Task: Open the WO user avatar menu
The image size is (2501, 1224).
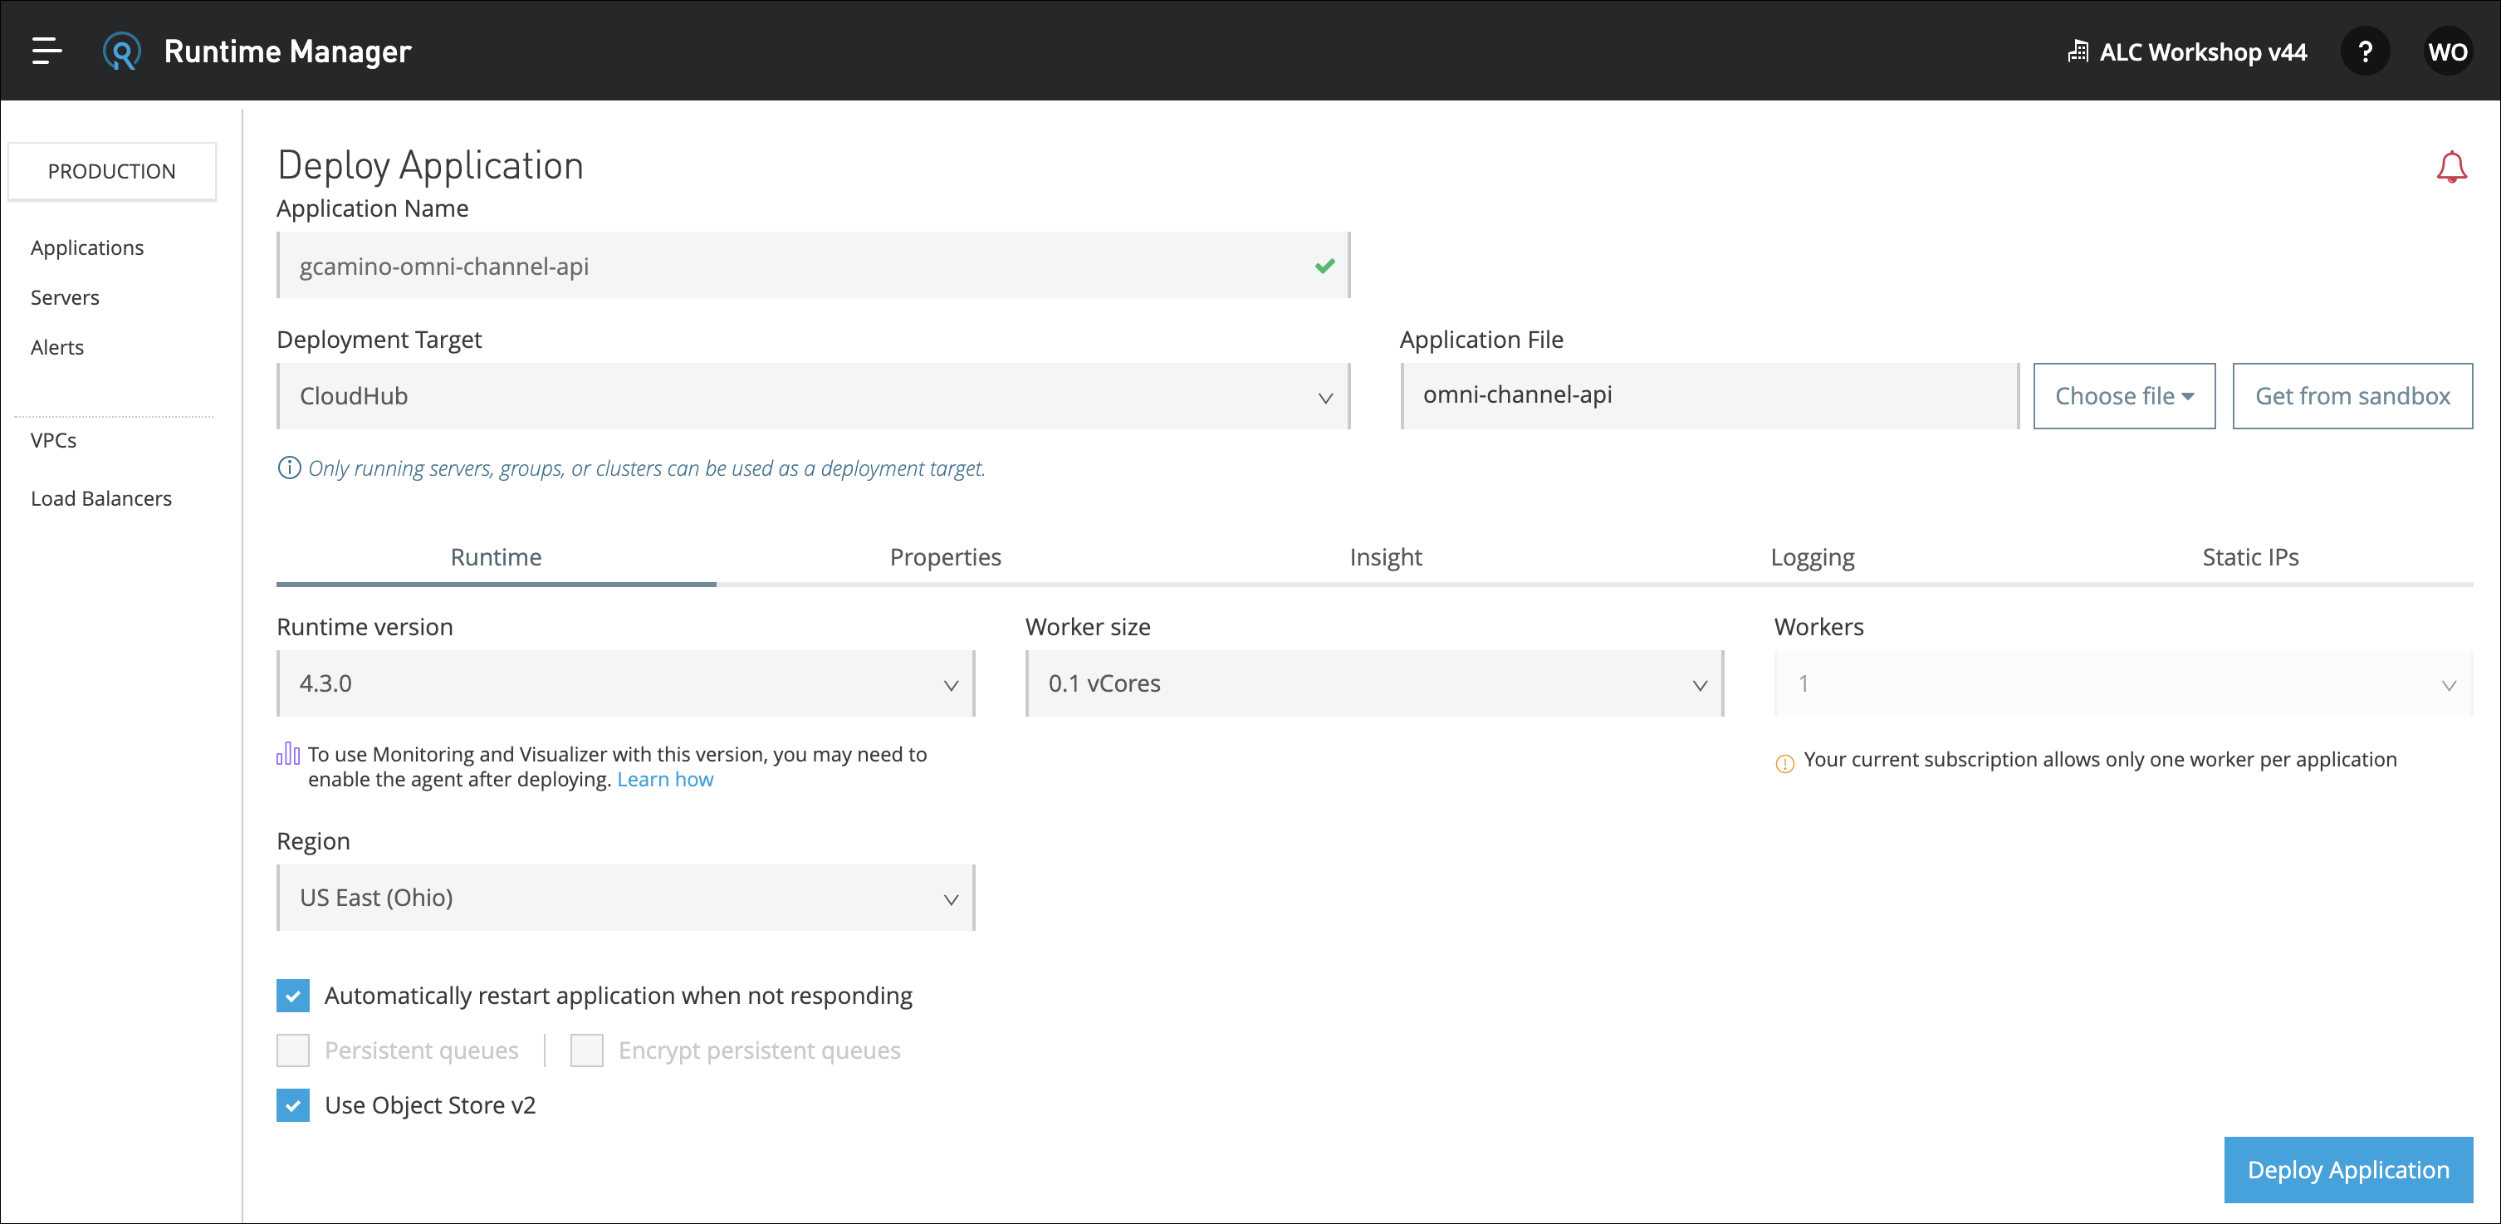Action: coord(2448,51)
